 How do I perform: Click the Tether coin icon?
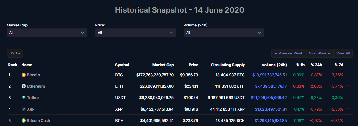(x=23, y=98)
